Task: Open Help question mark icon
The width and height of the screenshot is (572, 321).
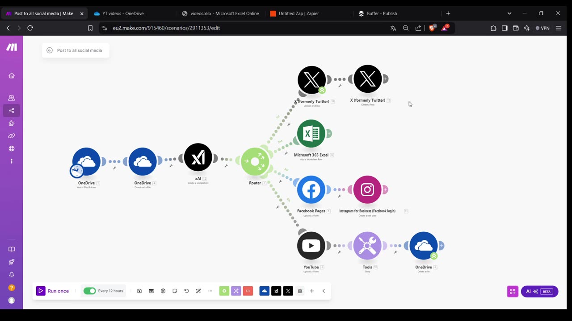Action: 12,288
